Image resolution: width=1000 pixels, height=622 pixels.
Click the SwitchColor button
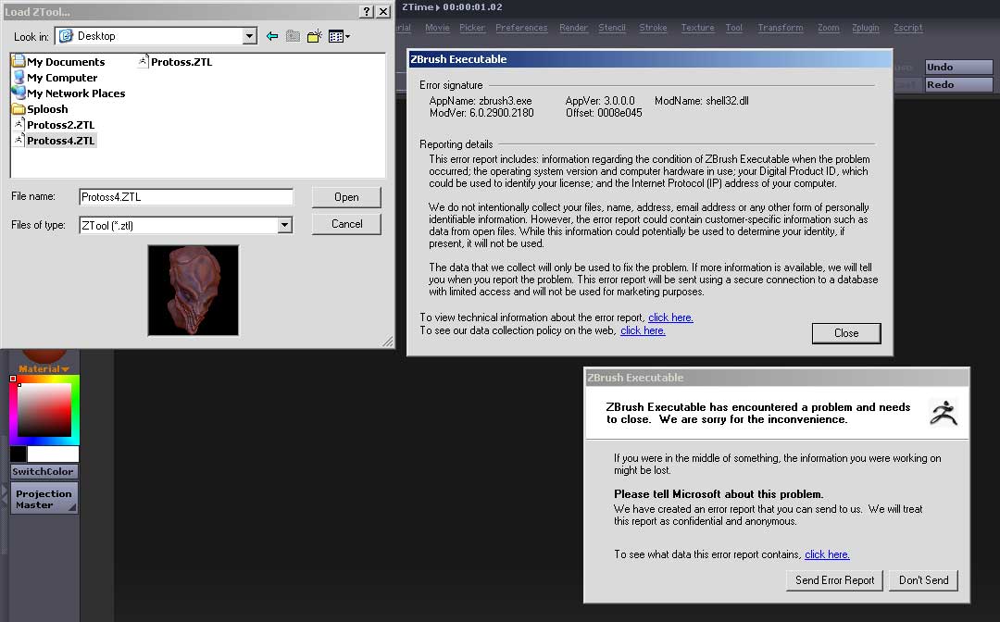[x=44, y=472]
